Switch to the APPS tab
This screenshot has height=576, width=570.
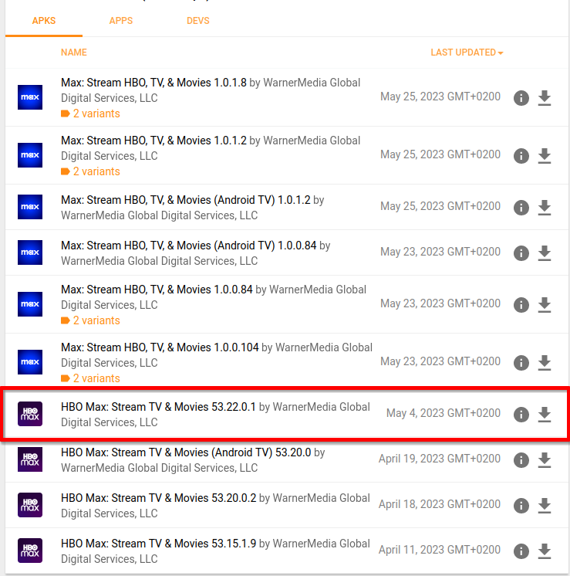coord(121,21)
